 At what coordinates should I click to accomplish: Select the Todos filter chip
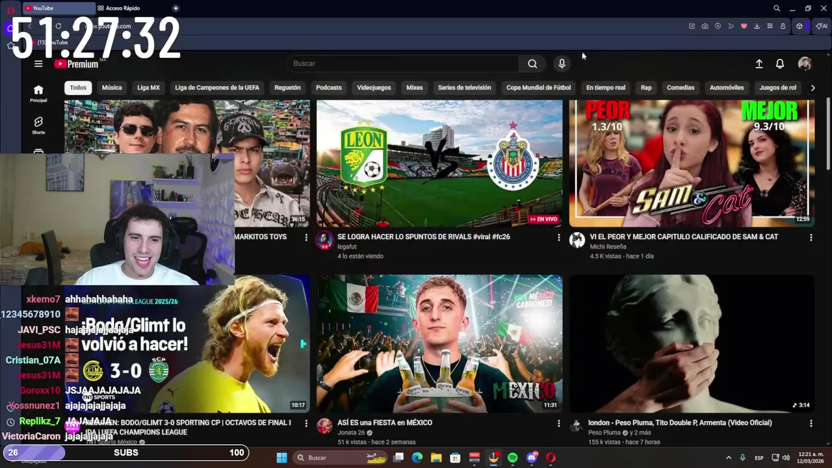(78, 88)
